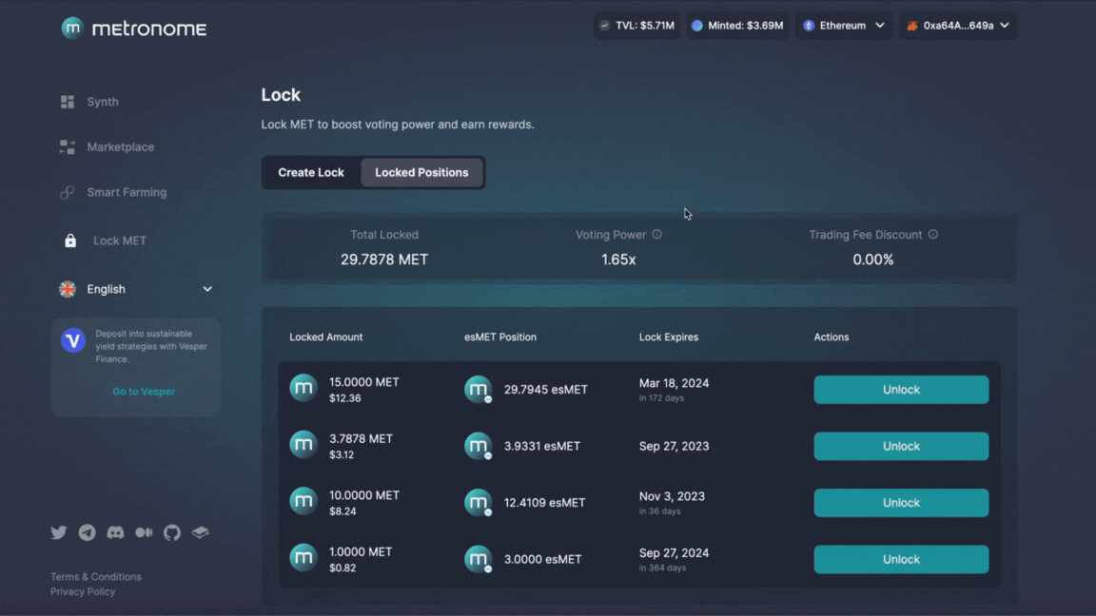Click the Total Locked 29.7878 MET value

tap(384, 260)
